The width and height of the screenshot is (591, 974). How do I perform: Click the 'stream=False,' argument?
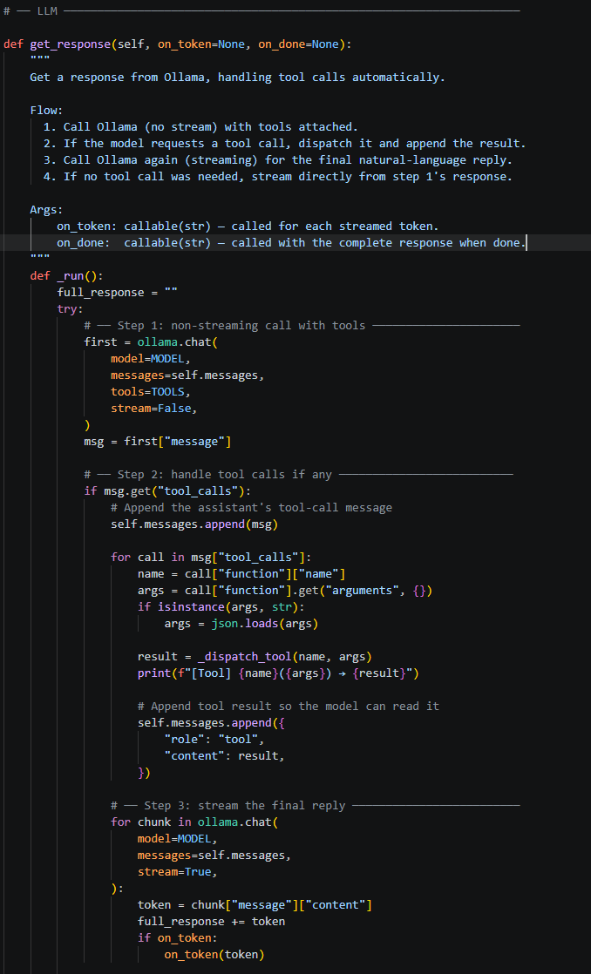pos(154,408)
